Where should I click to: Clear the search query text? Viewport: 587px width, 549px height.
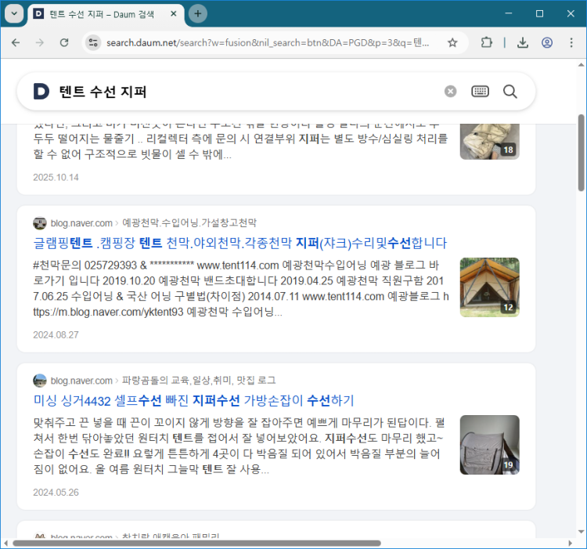[x=450, y=92]
